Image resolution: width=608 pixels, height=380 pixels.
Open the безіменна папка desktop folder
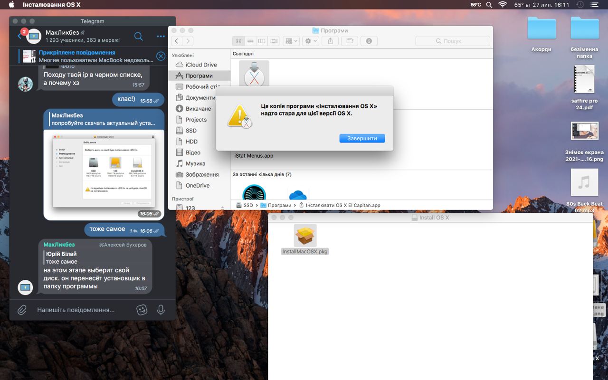click(x=585, y=29)
